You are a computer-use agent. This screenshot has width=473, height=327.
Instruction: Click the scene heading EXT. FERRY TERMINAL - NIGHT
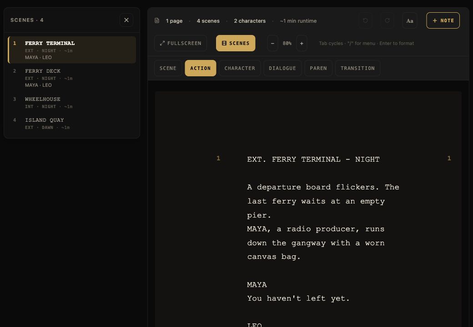[313, 159]
